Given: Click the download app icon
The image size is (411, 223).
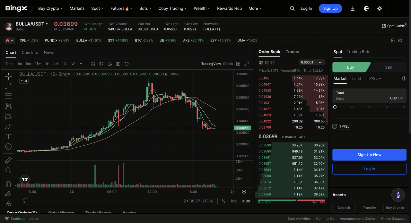Looking at the screenshot, I should 353,9.
